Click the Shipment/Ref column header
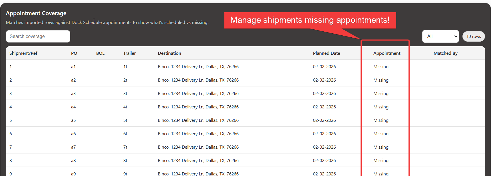Viewport: 491px width, 176px height. click(x=23, y=53)
